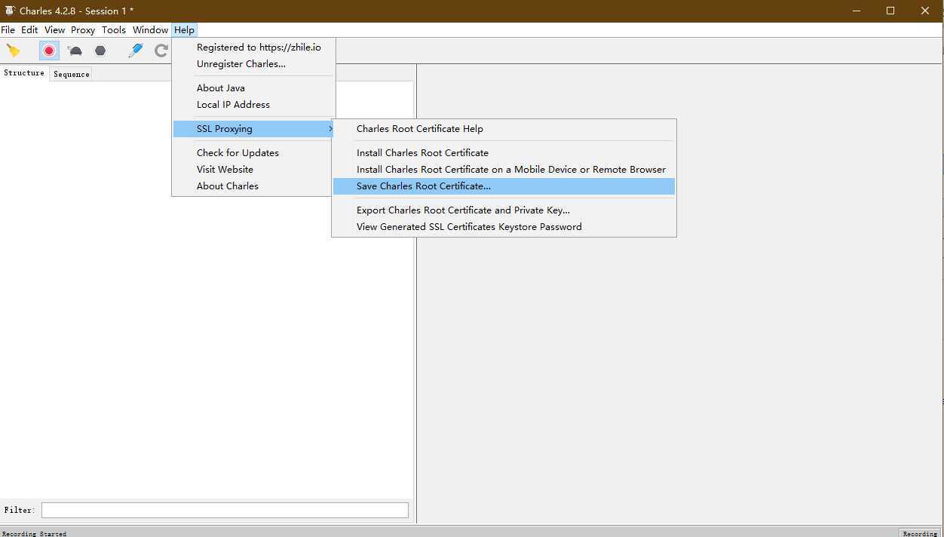Open the Window menu
The height and width of the screenshot is (537, 944).
tap(150, 30)
